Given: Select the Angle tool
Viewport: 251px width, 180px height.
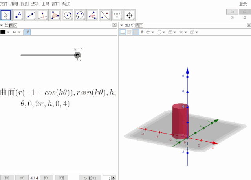Looking at the screenshot, I should [x=92, y=15].
